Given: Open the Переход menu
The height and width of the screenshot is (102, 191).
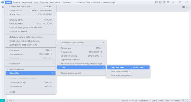Looking at the screenshot, I should tap(44, 2).
